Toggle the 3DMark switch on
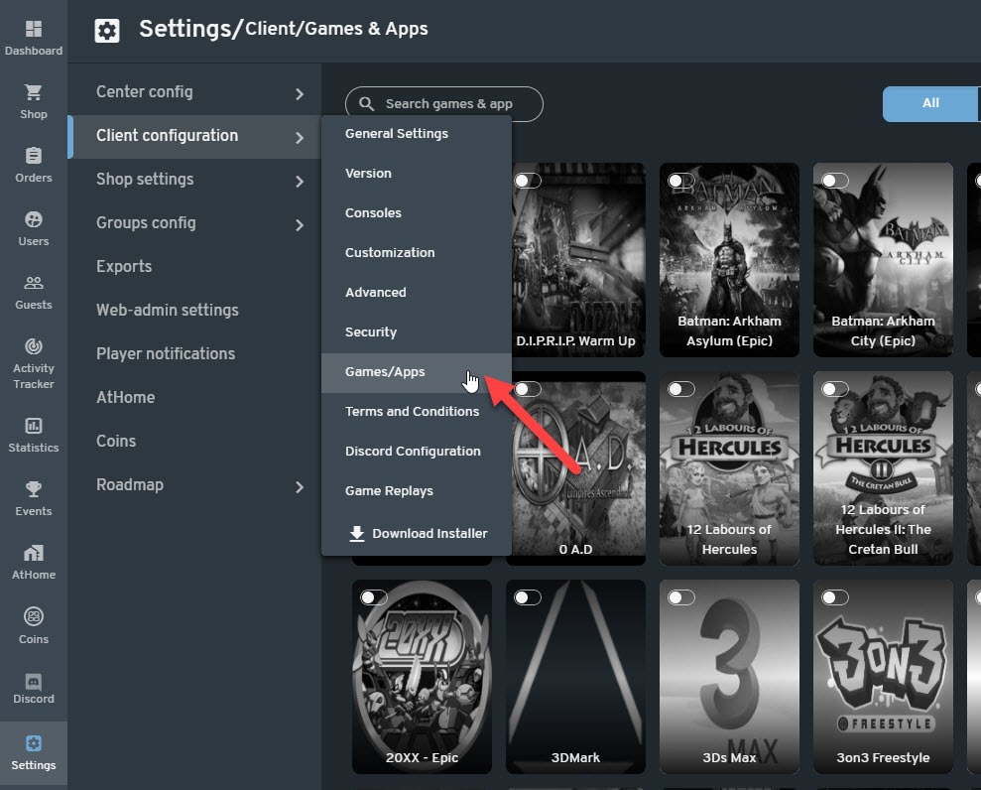 pyautogui.click(x=527, y=597)
